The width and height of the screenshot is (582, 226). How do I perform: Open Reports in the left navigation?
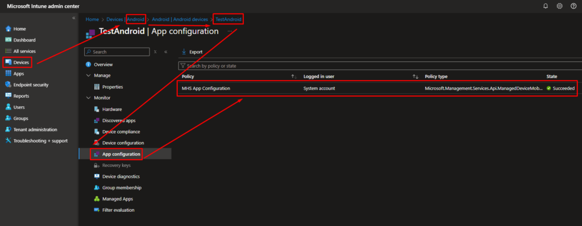(21, 96)
